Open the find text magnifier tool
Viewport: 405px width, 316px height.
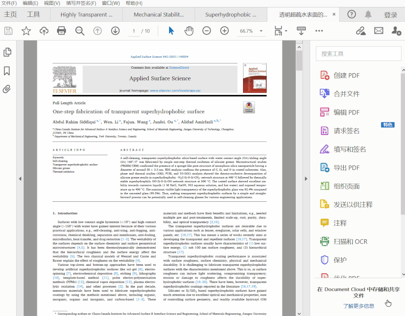(79, 31)
